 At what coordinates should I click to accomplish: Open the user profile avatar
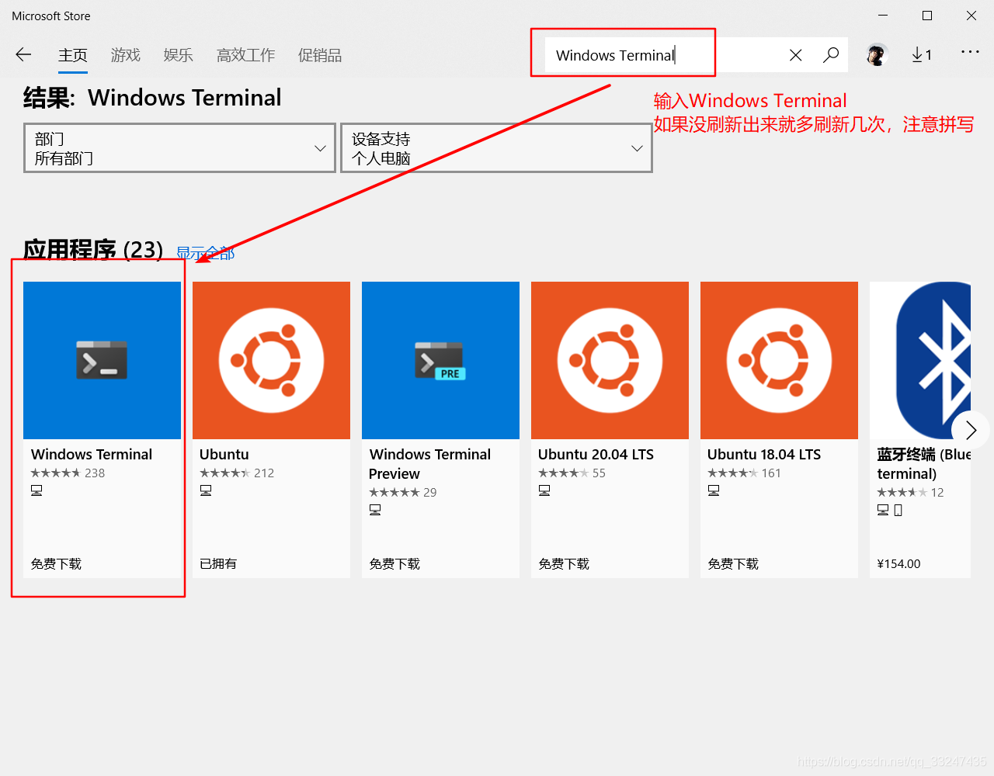point(877,54)
